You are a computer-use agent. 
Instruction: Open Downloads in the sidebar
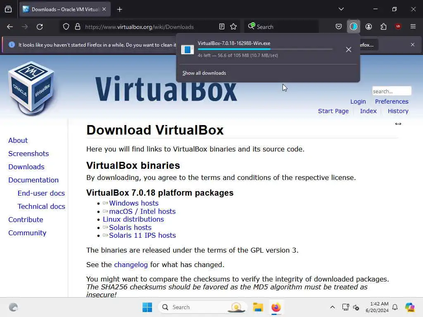[x=26, y=167]
